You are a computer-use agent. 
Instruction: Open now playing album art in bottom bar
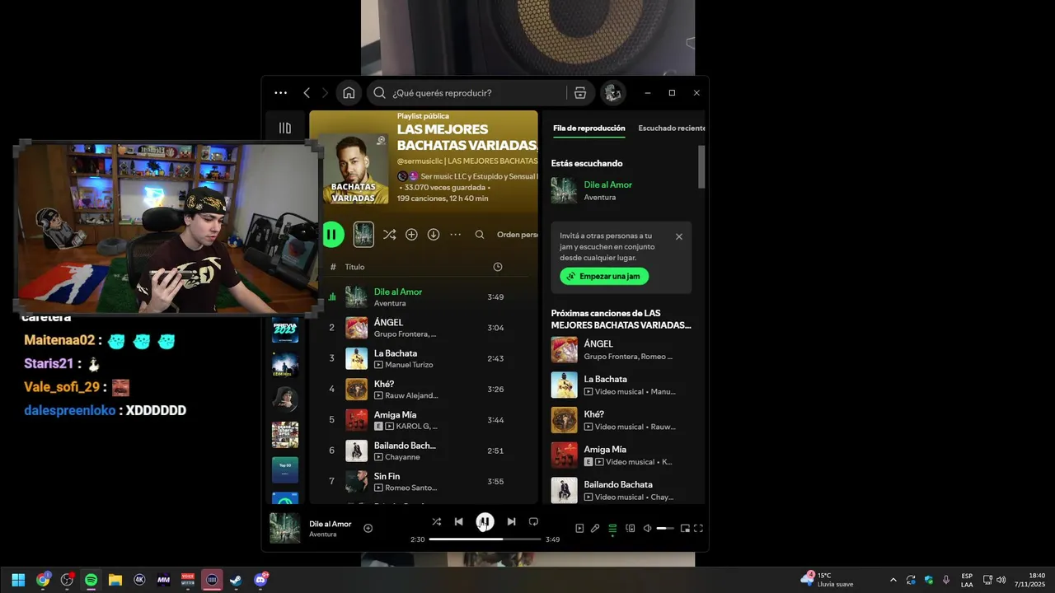click(285, 529)
